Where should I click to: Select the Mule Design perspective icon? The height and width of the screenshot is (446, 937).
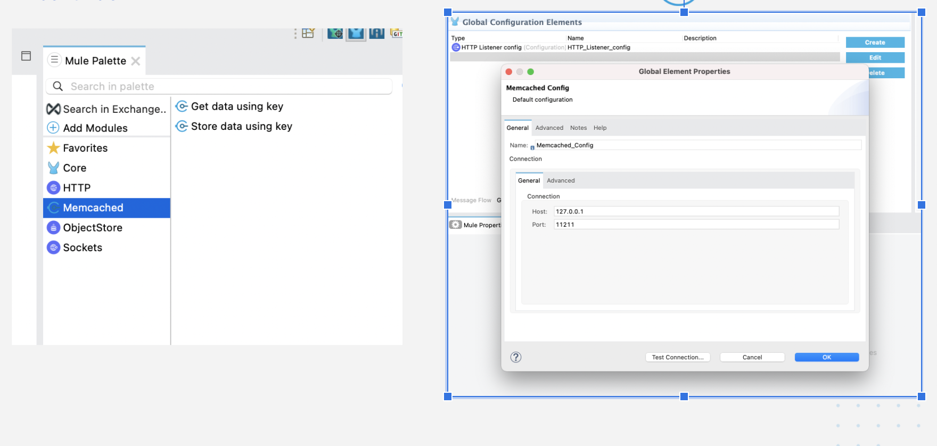pos(356,34)
